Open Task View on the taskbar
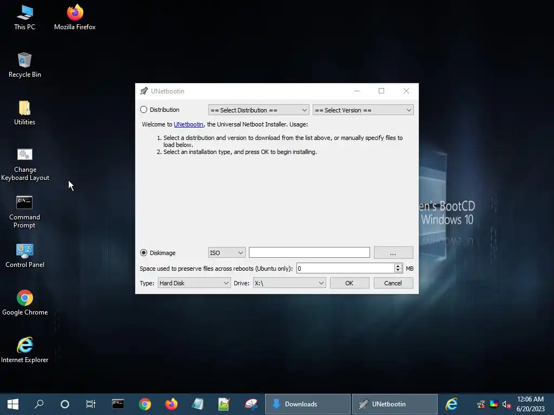 coord(91,404)
